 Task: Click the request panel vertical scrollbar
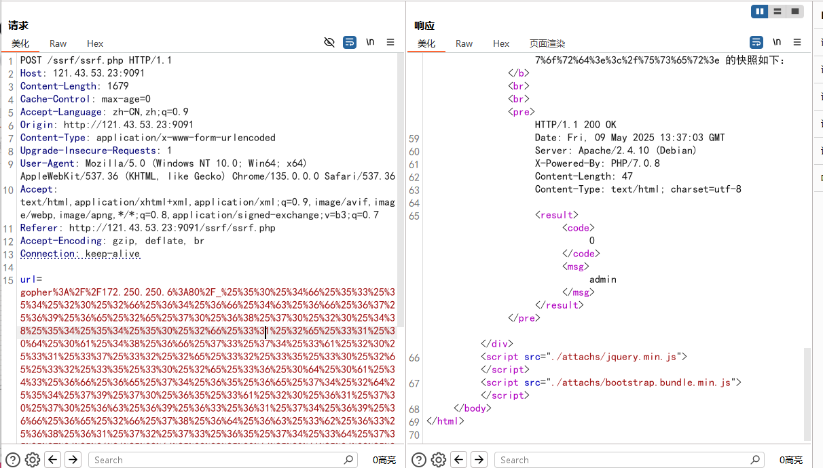400,190
